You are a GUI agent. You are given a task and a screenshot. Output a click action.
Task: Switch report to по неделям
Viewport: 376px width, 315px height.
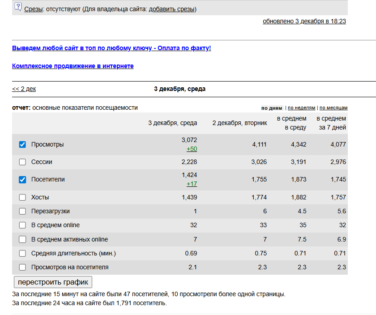point(301,108)
